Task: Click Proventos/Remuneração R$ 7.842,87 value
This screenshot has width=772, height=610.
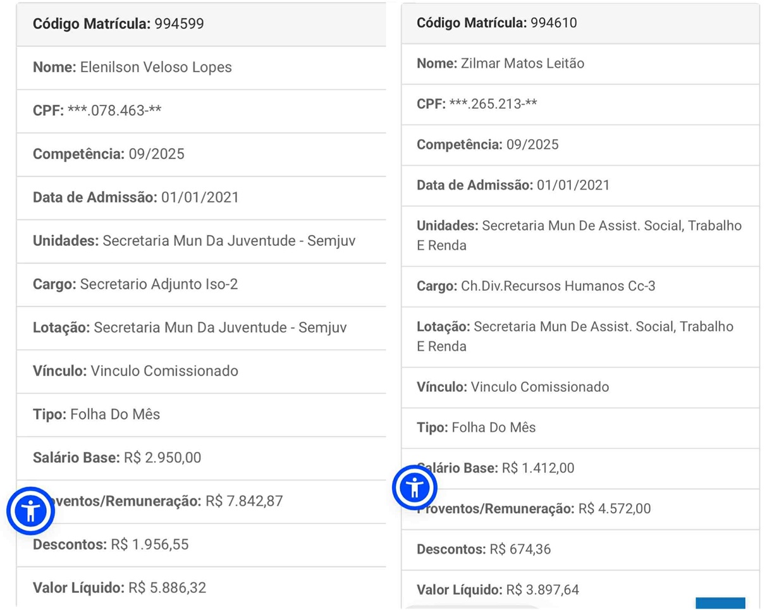Action: [244, 501]
